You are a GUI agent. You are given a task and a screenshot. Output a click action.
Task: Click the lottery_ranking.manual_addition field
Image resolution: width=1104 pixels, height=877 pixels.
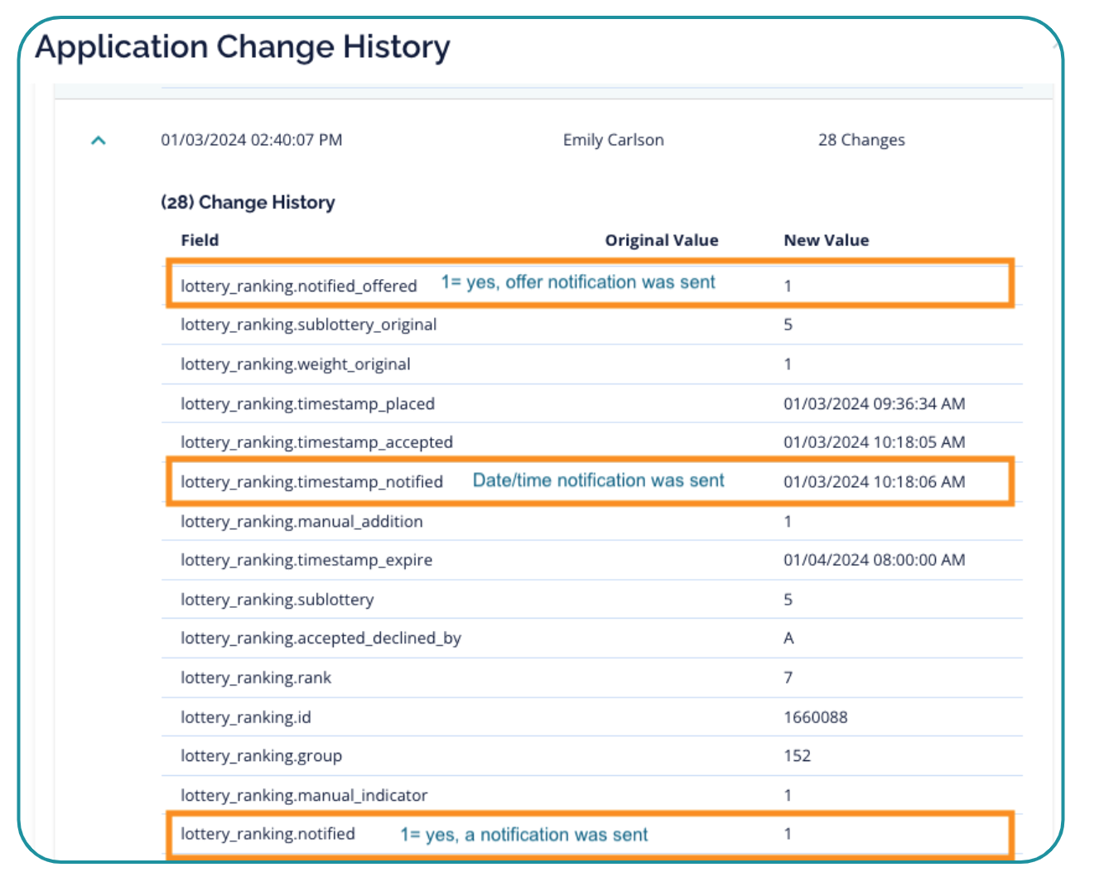[x=301, y=522]
